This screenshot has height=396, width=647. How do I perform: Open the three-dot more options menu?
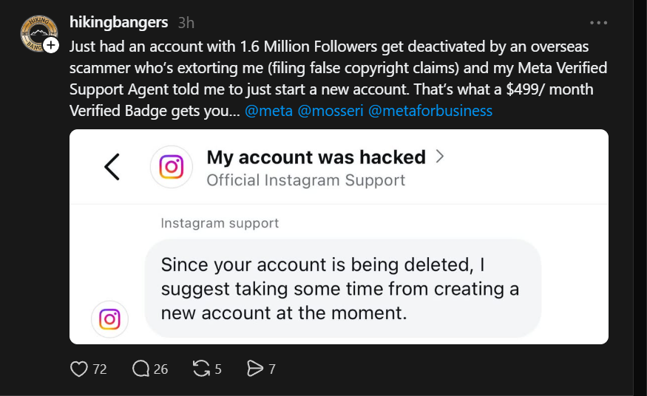coord(598,23)
